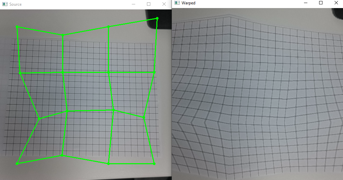Select inner mesh point, second row third column
The image size is (343, 180).
108,72
